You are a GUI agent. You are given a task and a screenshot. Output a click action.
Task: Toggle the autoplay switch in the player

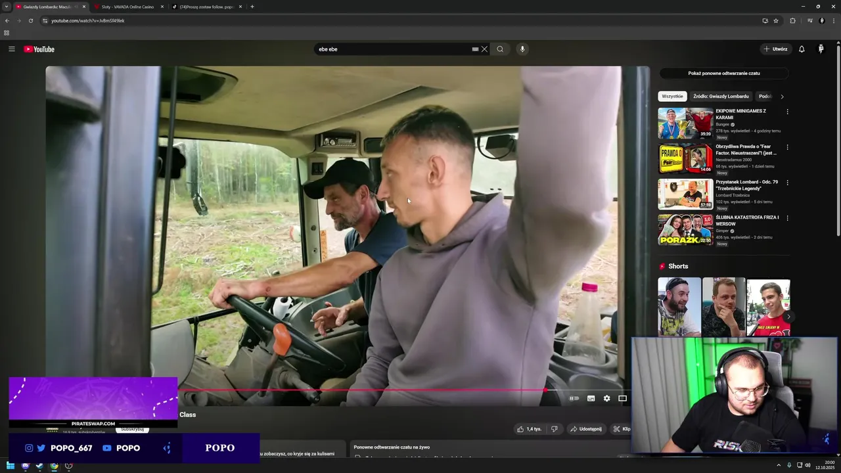[x=574, y=398]
